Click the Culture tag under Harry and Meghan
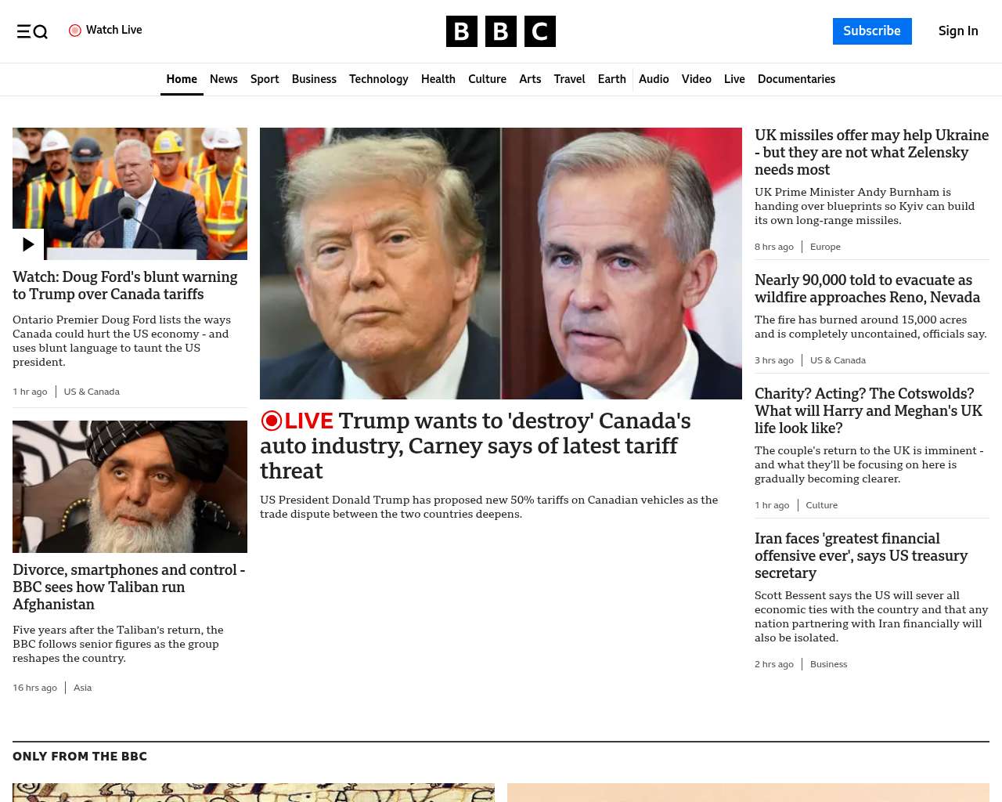 (822, 505)
